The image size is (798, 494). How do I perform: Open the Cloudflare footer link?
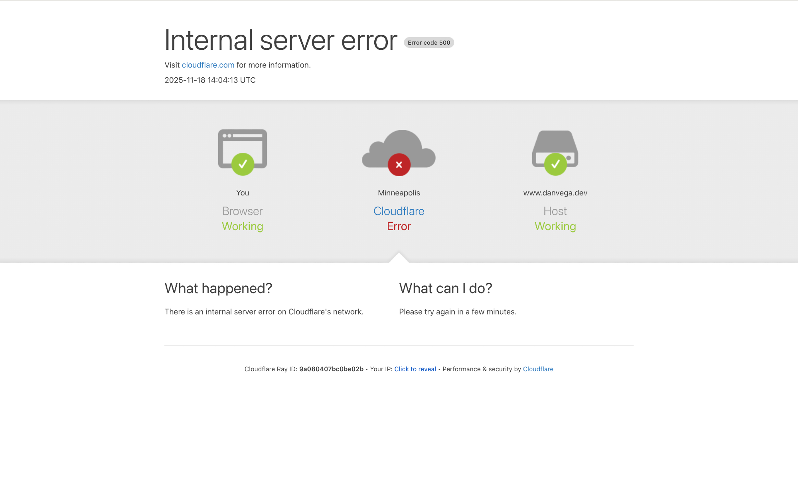click(x=538, y=369)
